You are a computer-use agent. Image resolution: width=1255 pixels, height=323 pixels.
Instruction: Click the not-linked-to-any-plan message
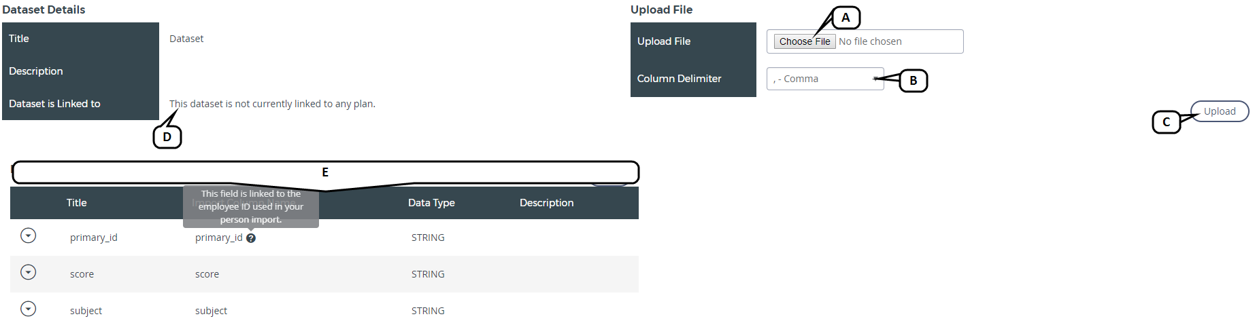coord(272,104)
